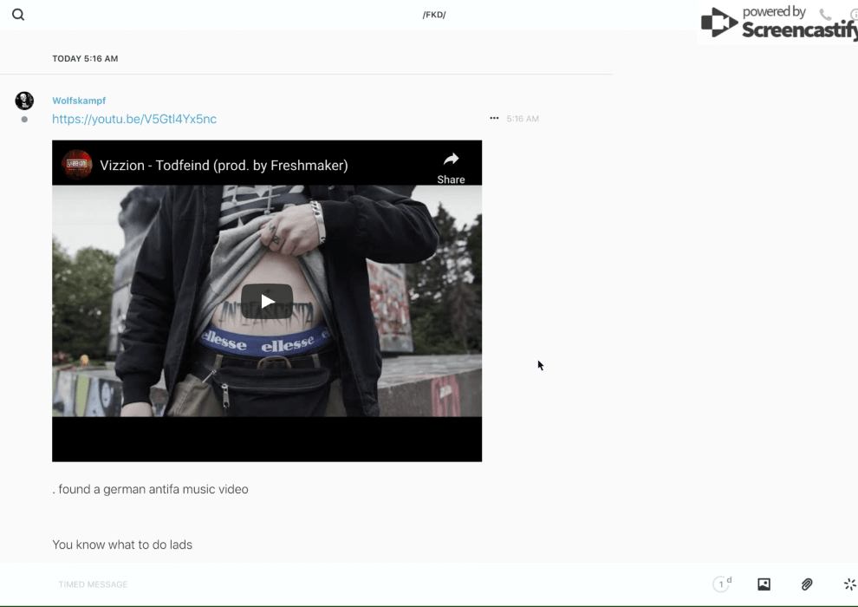
Task: Play the embedded YouTube video
Action: tap(267, 301)
